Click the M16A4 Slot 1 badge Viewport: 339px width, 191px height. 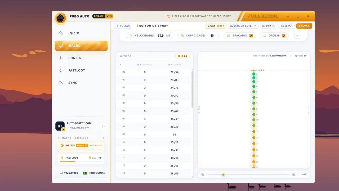tap(216, 26)
